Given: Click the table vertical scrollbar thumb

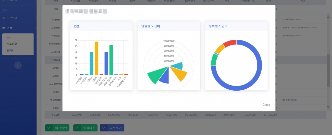Looking at the screenshot, I should (x=328, y=70).
